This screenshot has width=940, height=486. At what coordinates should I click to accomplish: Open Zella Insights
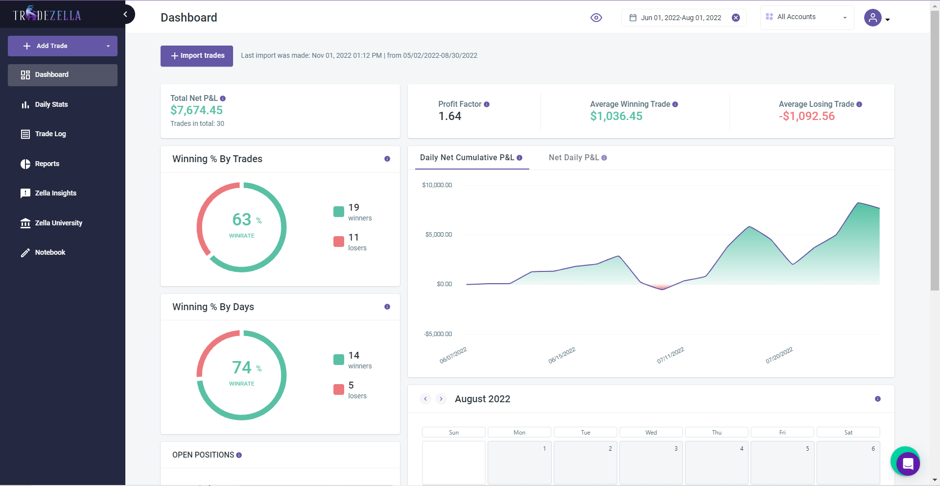(x=55, y=193)
